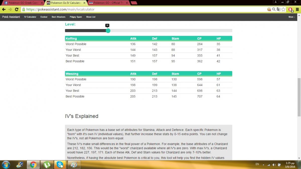The height and width of the screenshot is (169, 301).
Task: Open the Chrome hamburger menu
Action: pos(297,10)
